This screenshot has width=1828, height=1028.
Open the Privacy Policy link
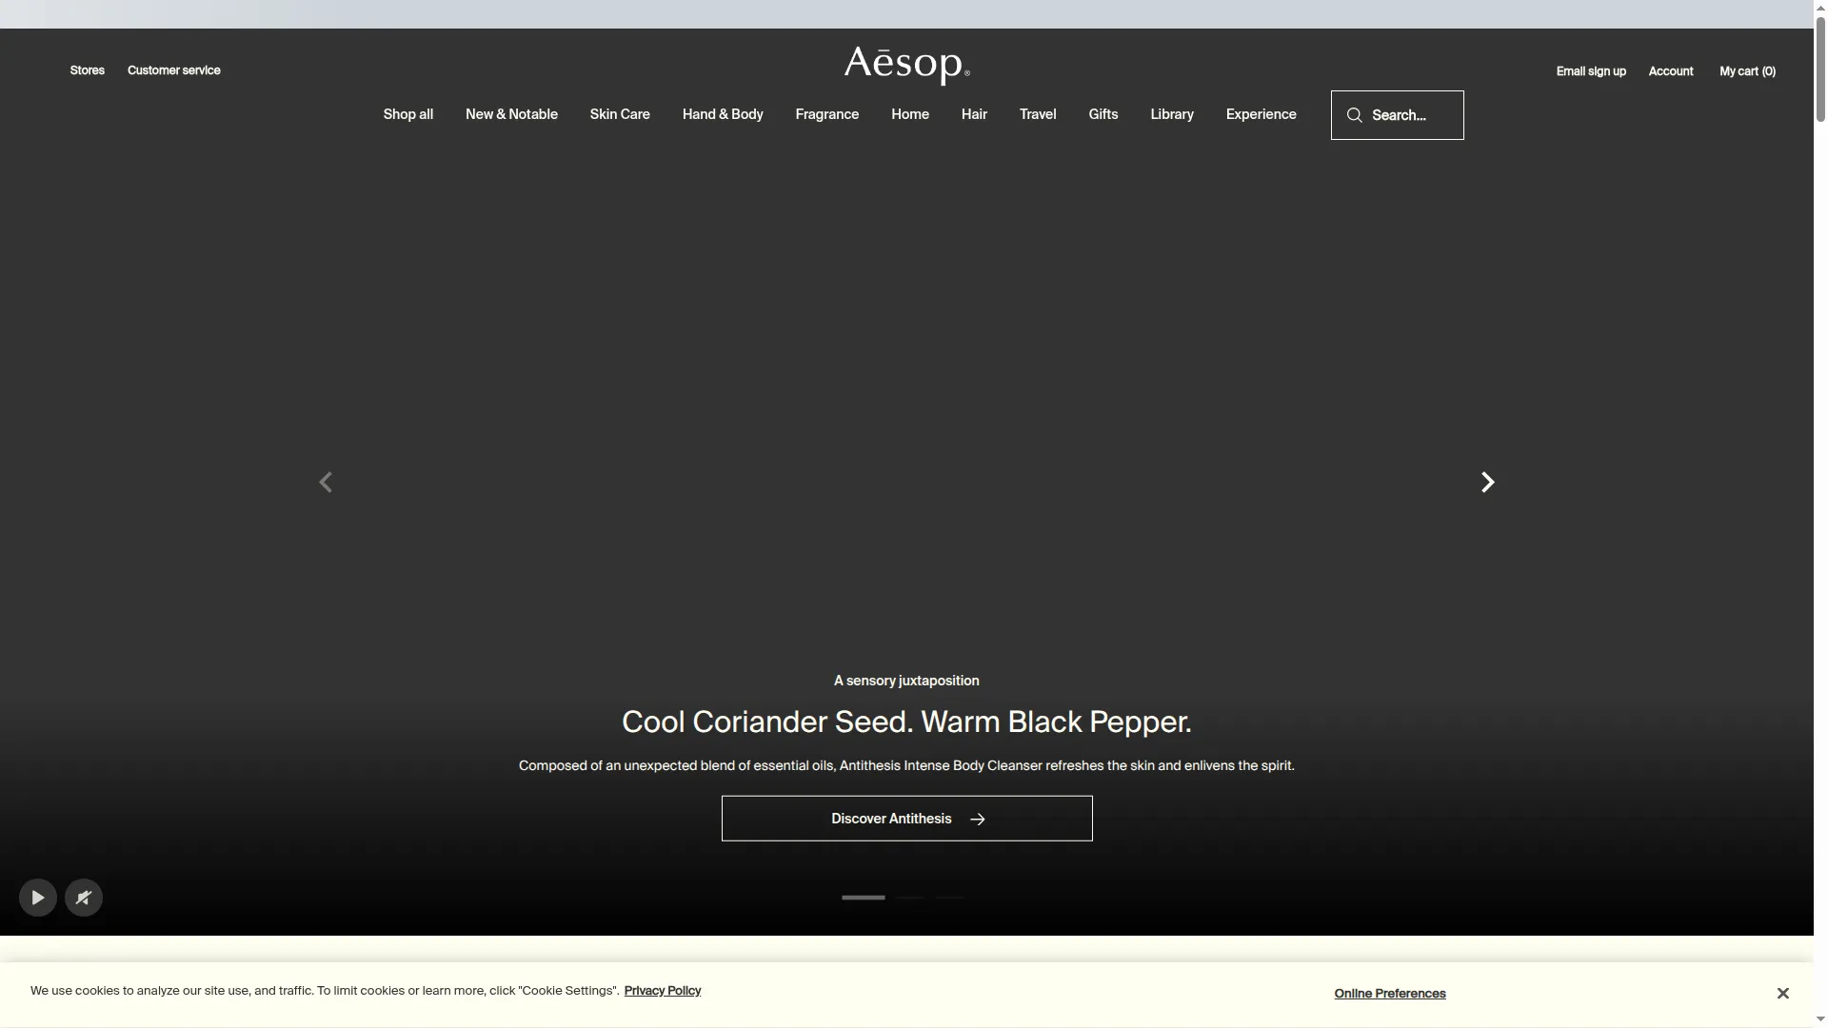pyautogui.click(x=663, y=991)
